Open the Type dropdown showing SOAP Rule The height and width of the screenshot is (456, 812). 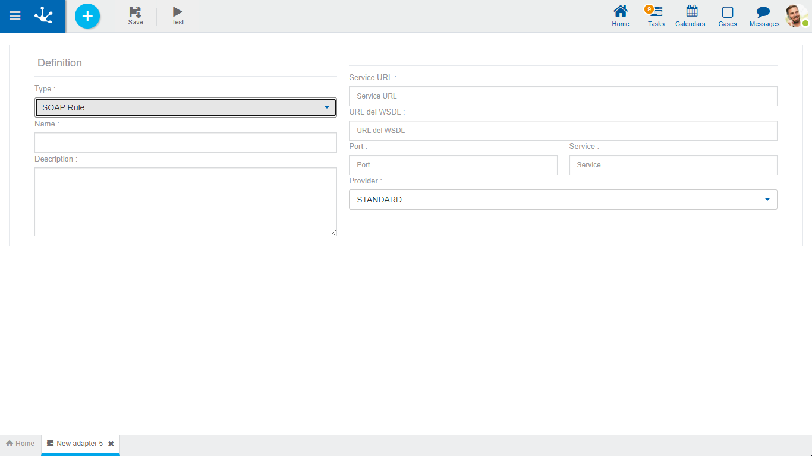point(185,107)
